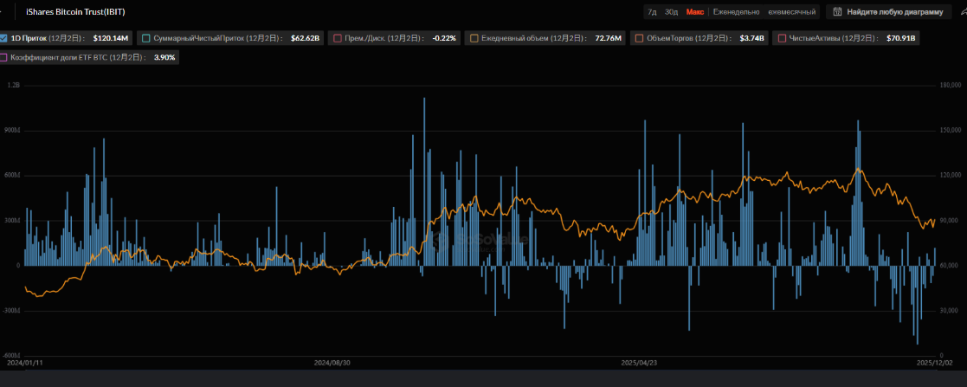This screenshot has width=967, height=387.
Task: Select the ежемесячный aggregation option
Action: pyautogui.click(x=791, y=12)
